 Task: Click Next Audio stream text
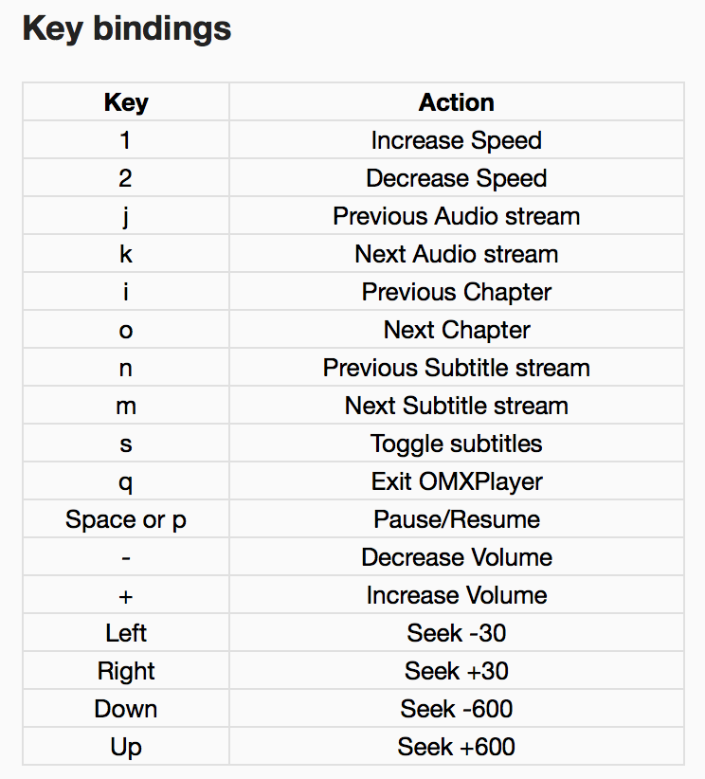pyautogui.click(x=456, y=254)
